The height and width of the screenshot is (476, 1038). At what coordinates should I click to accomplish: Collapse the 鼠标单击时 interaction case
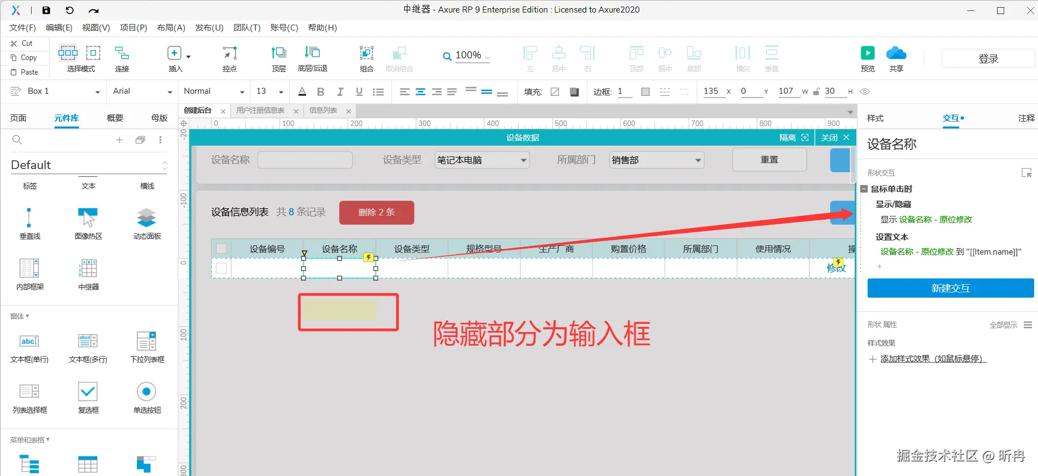click(x=864, y=189)
